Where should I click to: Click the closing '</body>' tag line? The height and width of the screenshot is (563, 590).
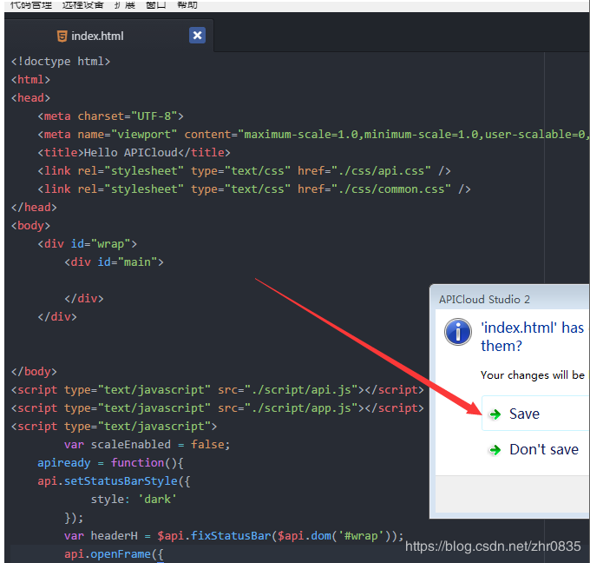pos(34,372)
